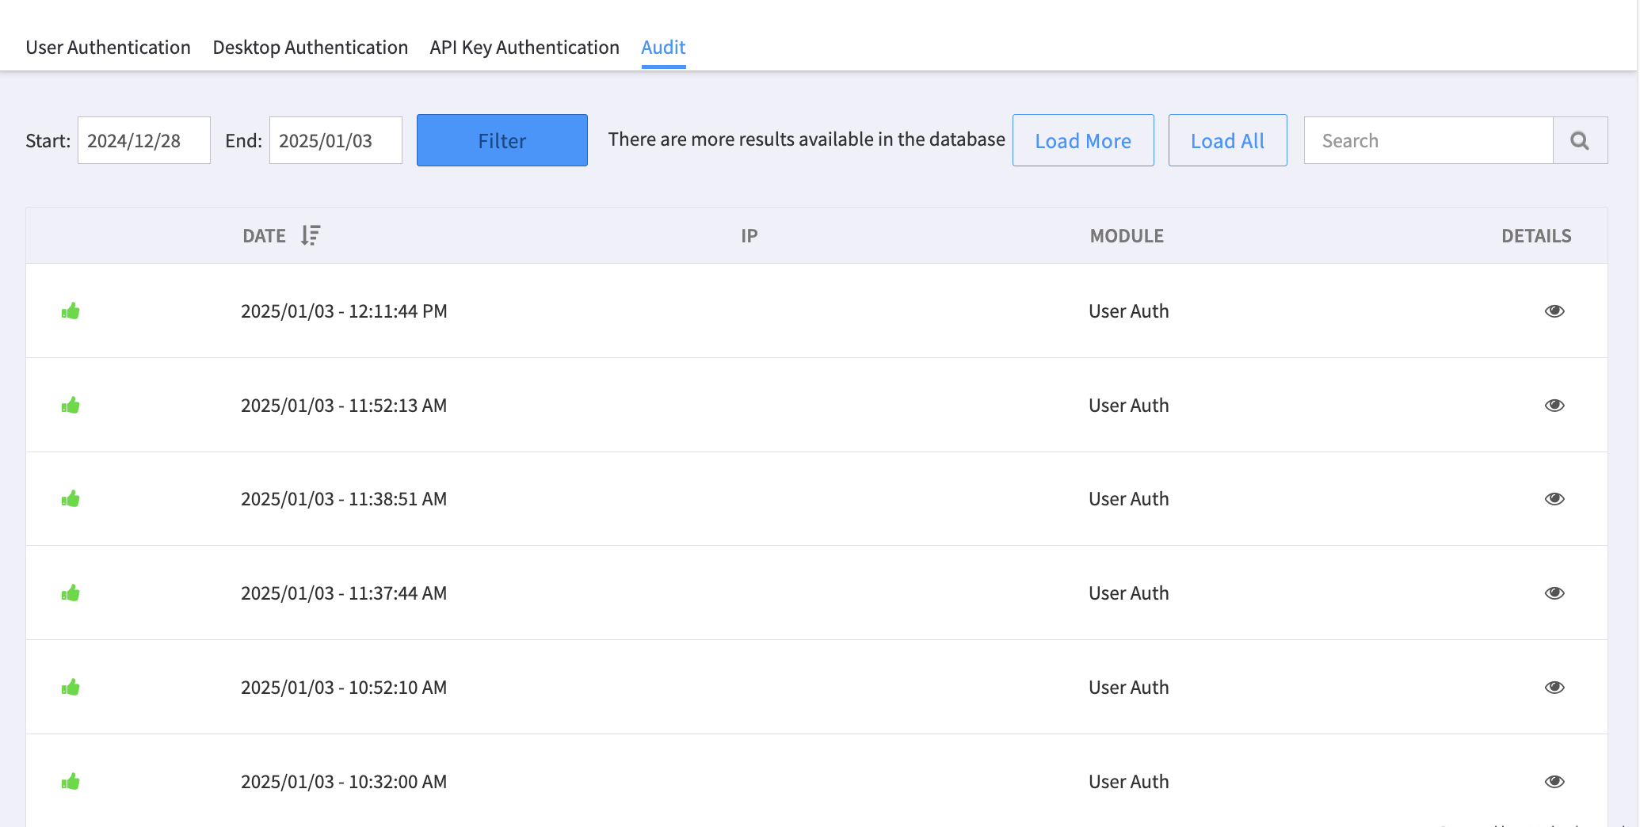
Task: Click User Auth in 11:37:44 AM row
Action: [x=1129, y=593]
